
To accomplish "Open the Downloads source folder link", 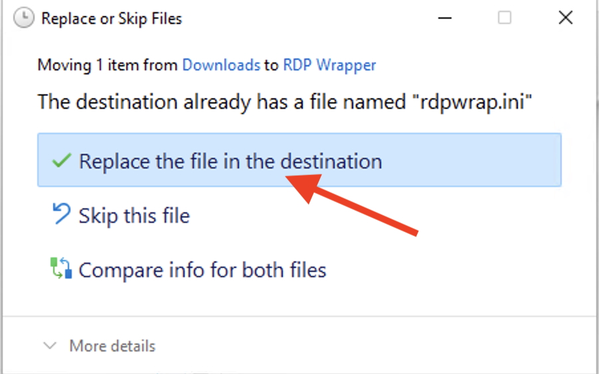I will (221, 65).
